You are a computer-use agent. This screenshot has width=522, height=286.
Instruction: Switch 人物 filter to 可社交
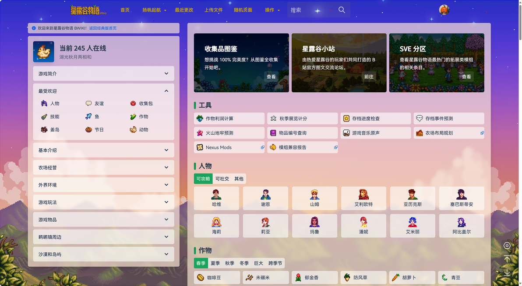click(222, 178)
